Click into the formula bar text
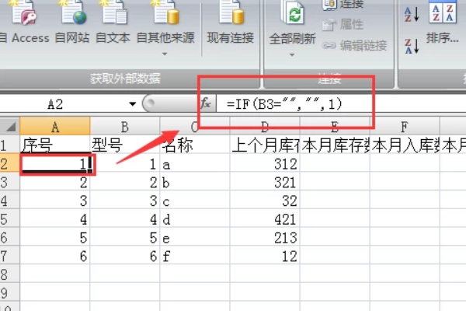 (284, 104)
